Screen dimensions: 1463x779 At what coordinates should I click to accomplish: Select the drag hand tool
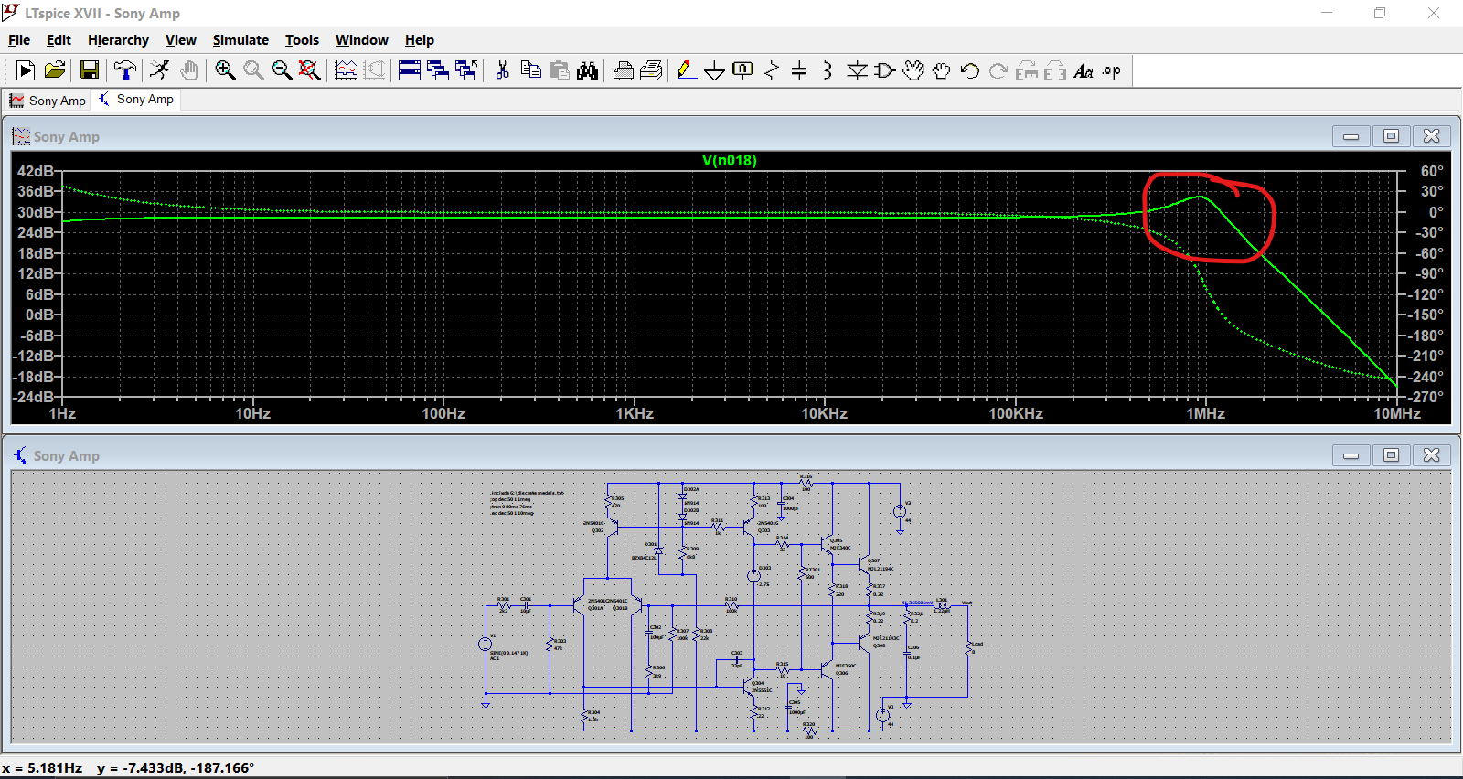point(942,70)
